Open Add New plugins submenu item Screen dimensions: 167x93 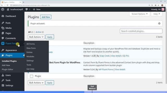point(6,65)
